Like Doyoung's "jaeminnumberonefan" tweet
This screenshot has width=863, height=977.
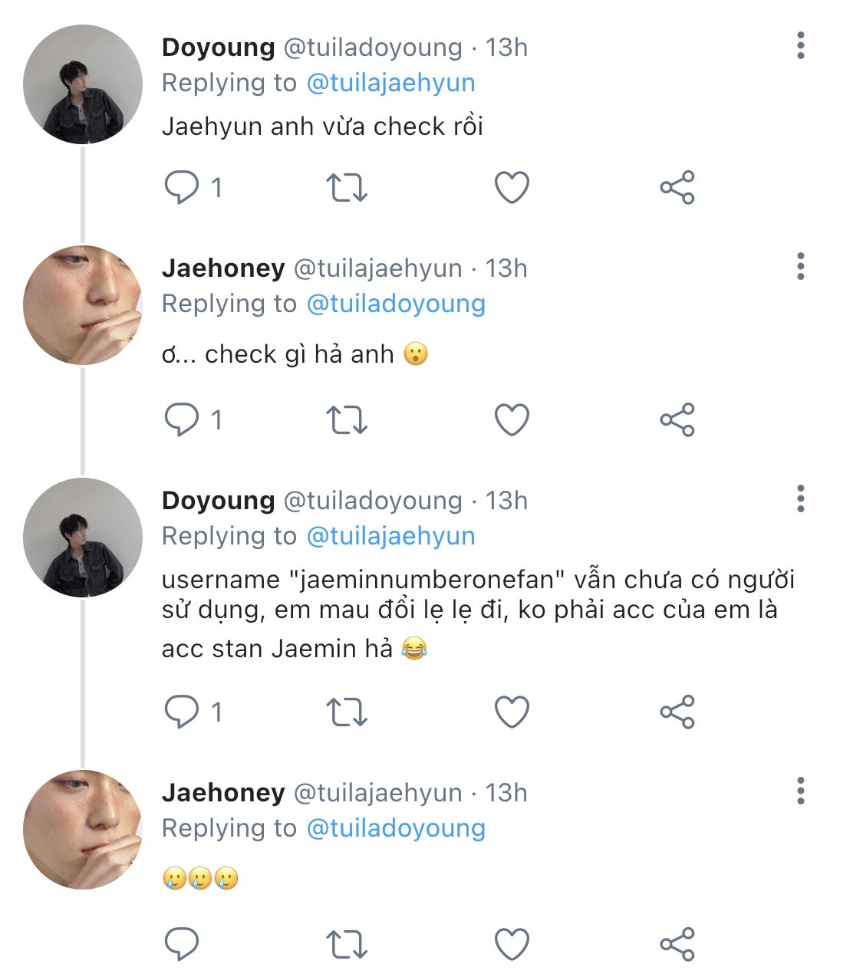[x=512, y=712]
